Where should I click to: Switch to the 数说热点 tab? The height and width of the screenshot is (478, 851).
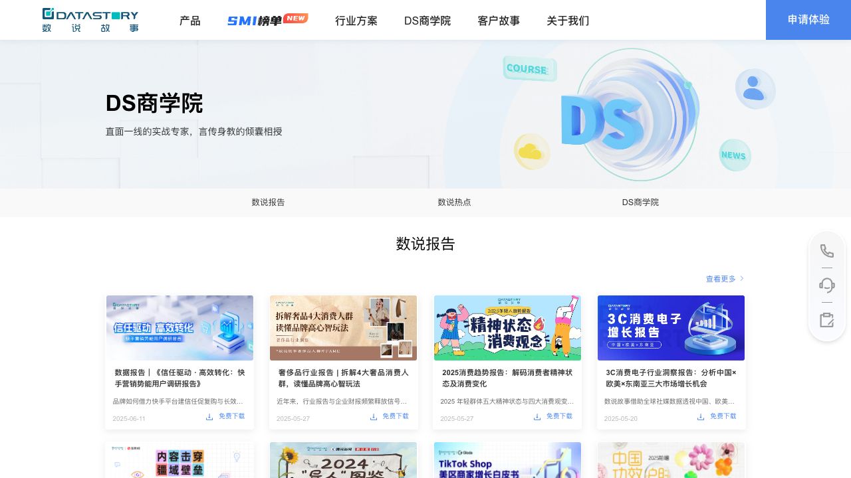[454, 202]
